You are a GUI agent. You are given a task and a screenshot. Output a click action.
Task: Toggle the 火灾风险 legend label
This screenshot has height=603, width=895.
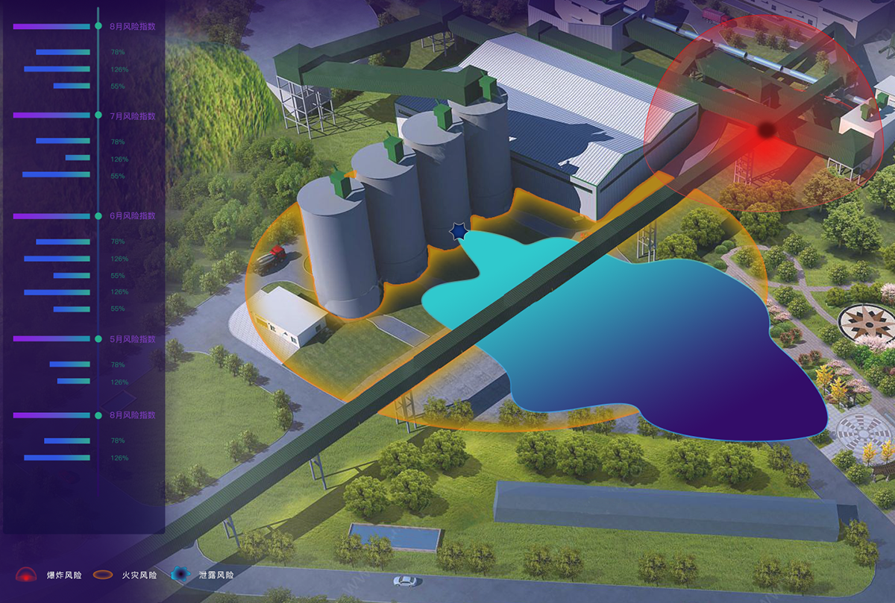(139, 575)
